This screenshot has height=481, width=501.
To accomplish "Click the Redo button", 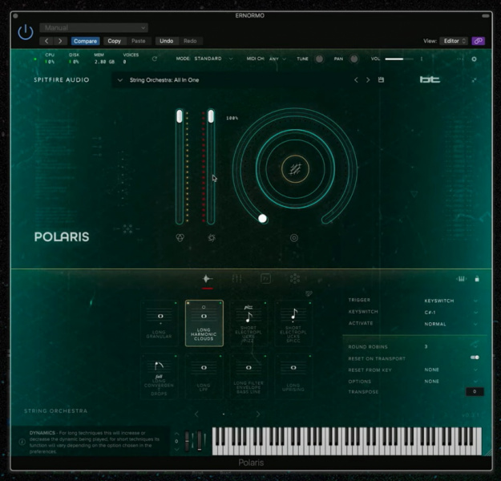I will (x=190, y=41).
